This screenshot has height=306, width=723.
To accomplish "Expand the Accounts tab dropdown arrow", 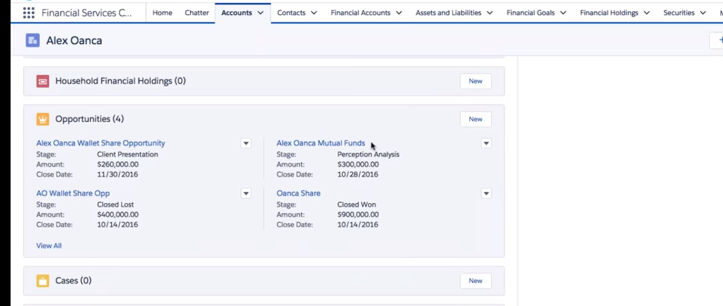I will tap(261, 13).
